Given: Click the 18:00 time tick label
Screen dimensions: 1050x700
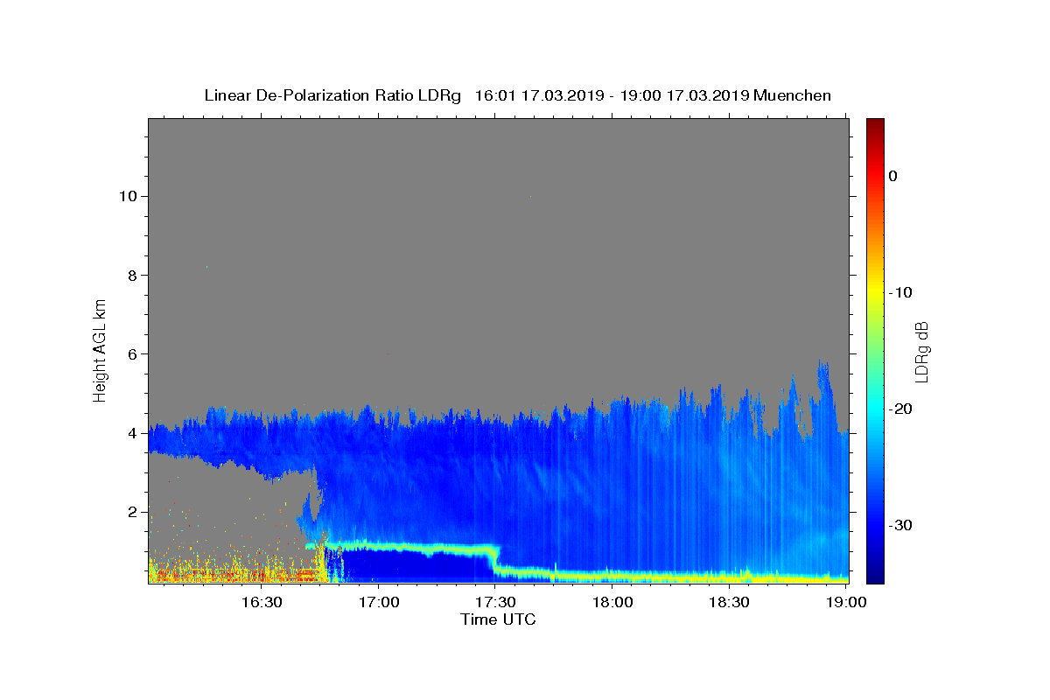Looking at the screenshot, I should pos(612,602).
